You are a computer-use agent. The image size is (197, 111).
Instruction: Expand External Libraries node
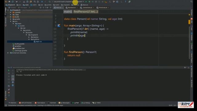point(8,53)
